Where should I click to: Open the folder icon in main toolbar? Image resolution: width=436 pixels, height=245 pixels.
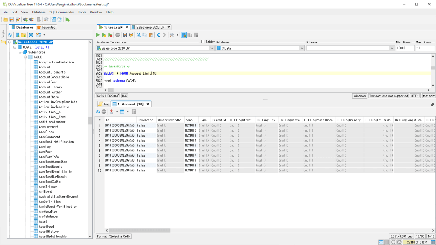click(x=5, y=20)
